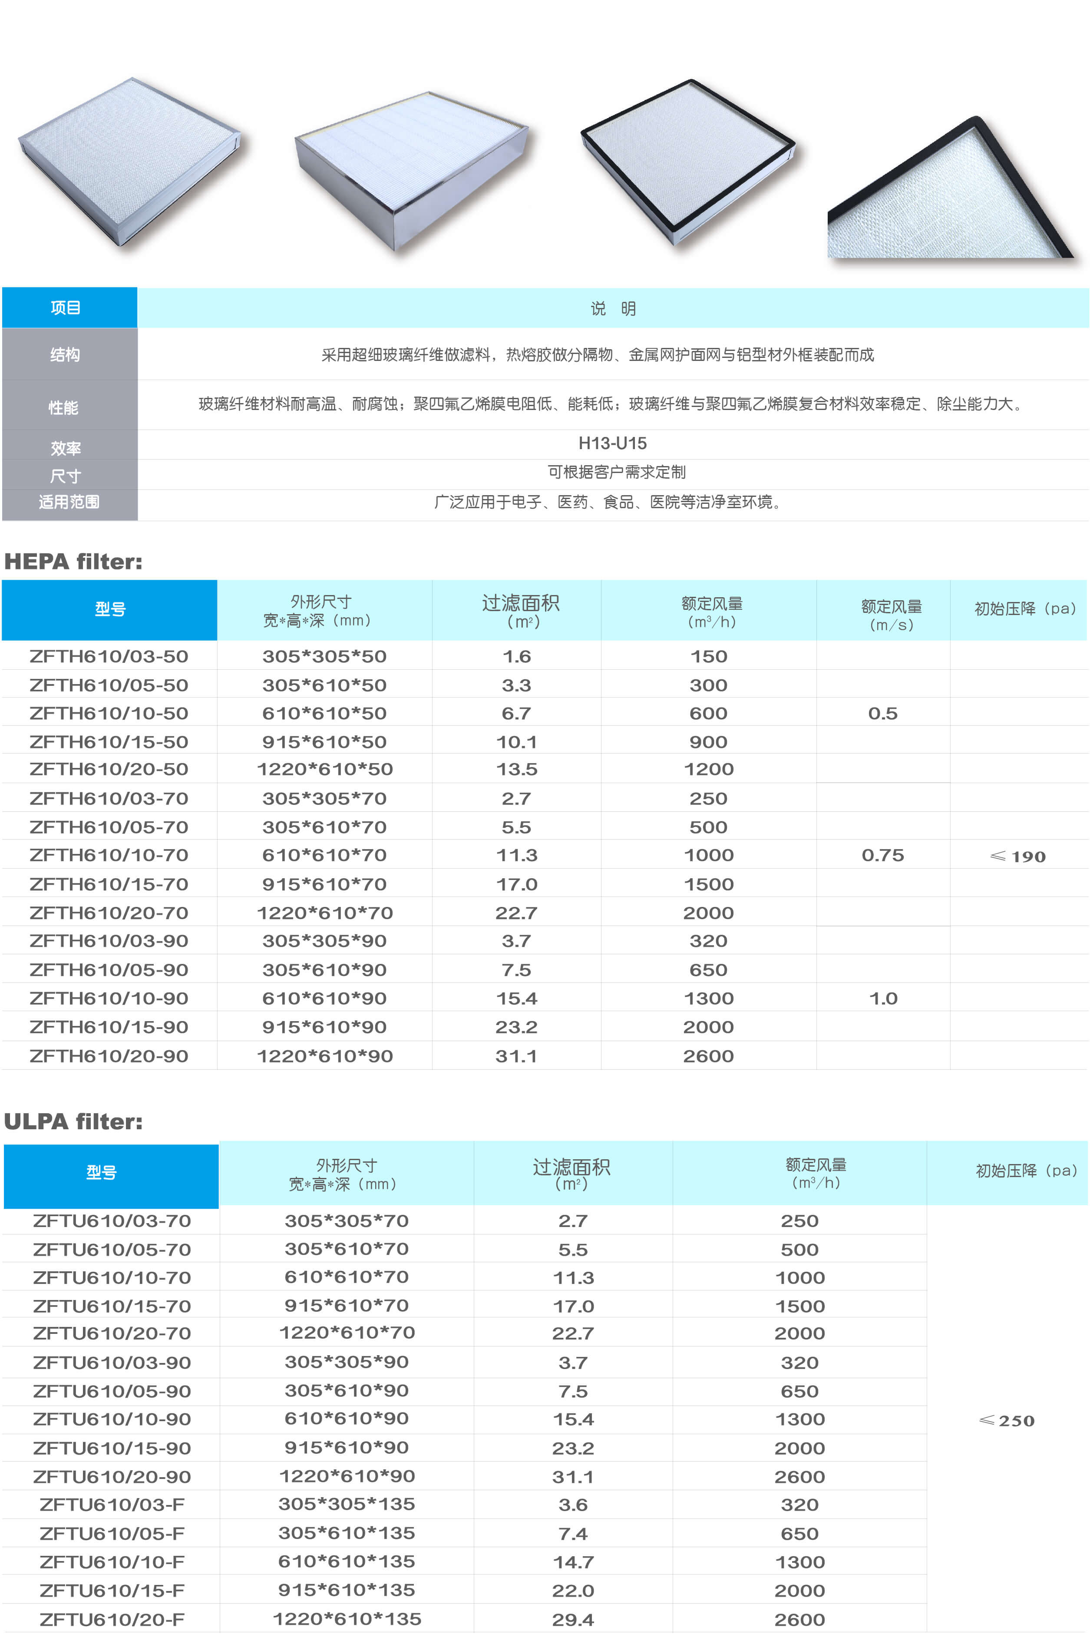This screenshot has width=1090, height=1634.
Task: Click the H13-U15 efficiency value
Action: coord(612,443)
